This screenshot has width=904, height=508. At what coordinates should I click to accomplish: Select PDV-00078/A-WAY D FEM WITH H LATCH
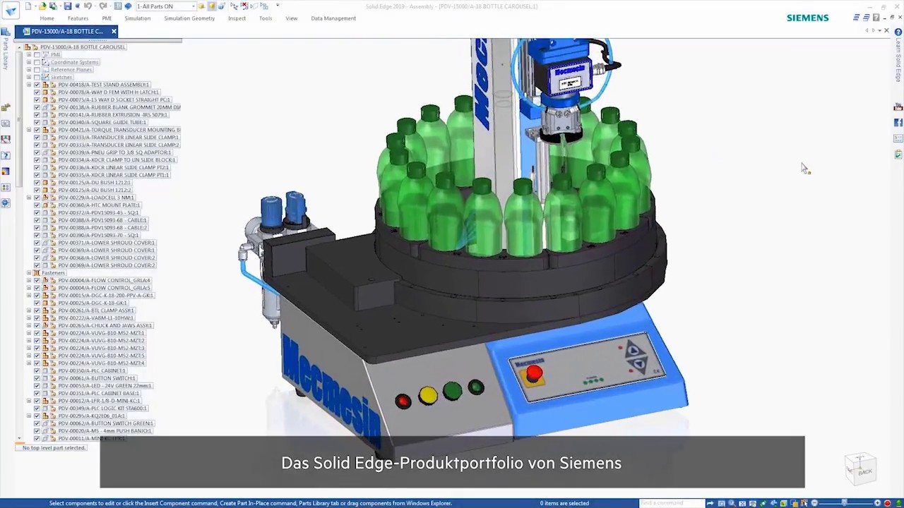[108, 92]
